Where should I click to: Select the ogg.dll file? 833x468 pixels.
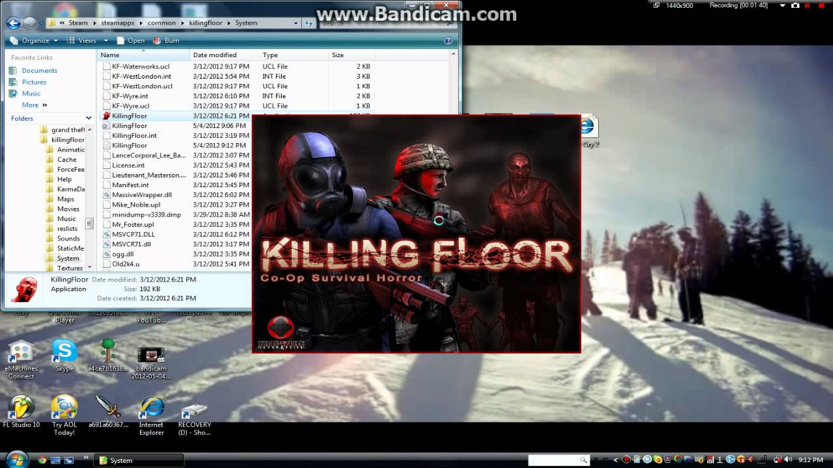tap(123, 254)
